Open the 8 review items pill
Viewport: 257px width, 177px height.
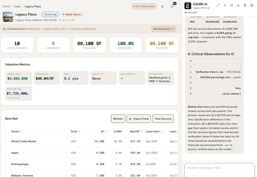[x=144, y=6]
